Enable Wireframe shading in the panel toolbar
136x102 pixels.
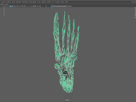tap(9, 6)
